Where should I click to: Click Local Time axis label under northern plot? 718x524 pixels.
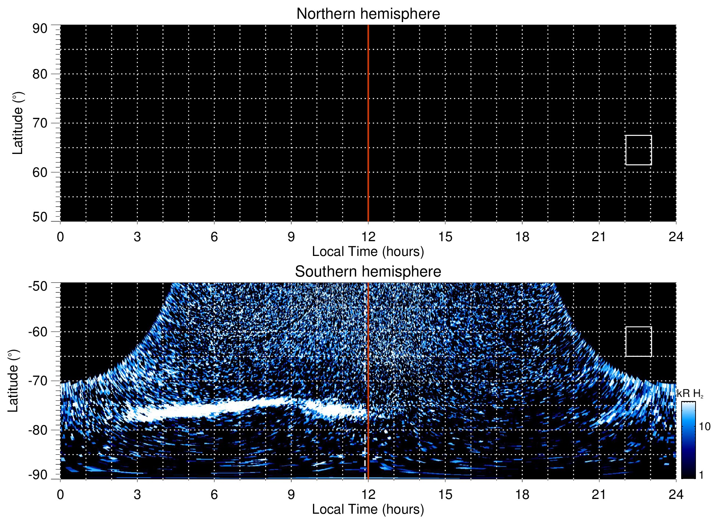coord(368,252)
